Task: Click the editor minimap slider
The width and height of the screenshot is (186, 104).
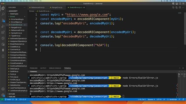Action: 180,13
